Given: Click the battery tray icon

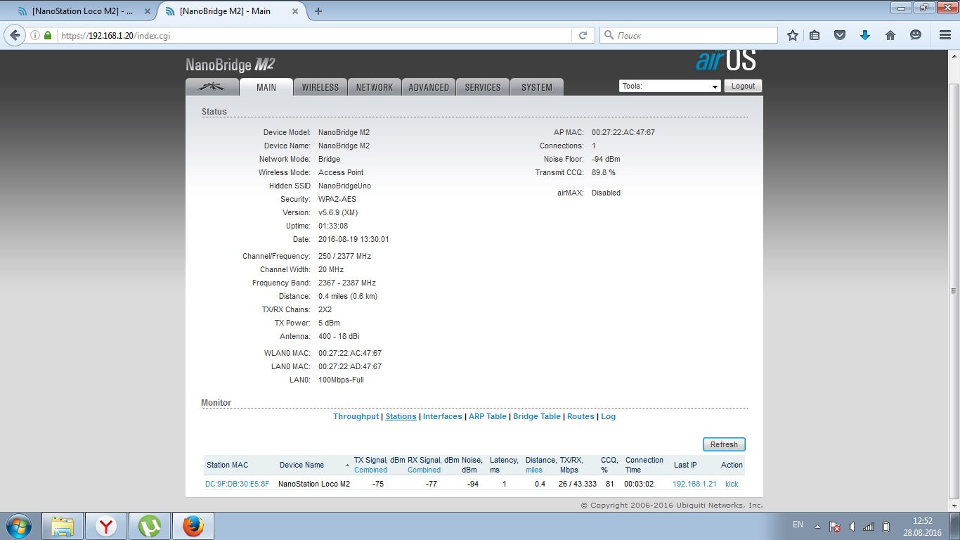Looking at the screenshot, I should click(886, 527).
